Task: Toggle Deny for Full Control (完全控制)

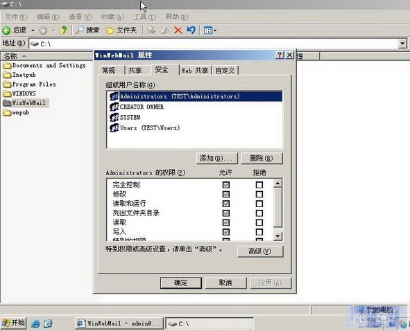Action: [x=259, y=185]
